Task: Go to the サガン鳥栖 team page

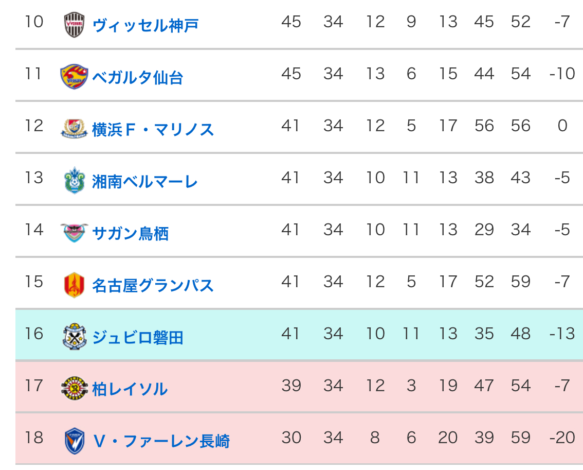Action: tap(130, 233)
